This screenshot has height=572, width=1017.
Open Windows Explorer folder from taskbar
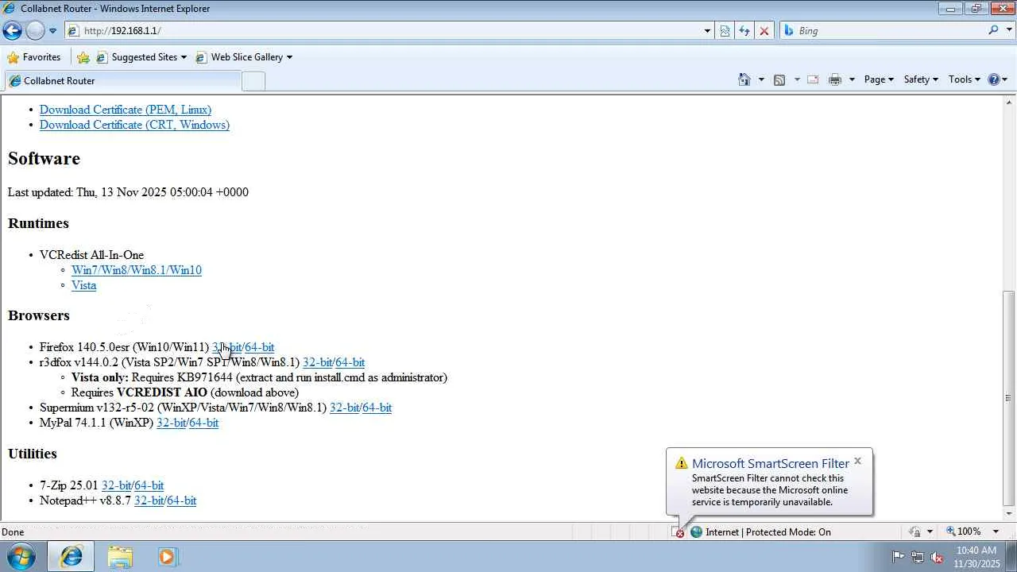pyautogui.click(x=120, y=557)
